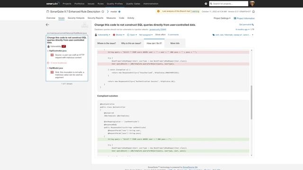This screenshot has height=170, width=303.
Task: Expand the issue tags dropdown arrow
Action: (252, 35)
